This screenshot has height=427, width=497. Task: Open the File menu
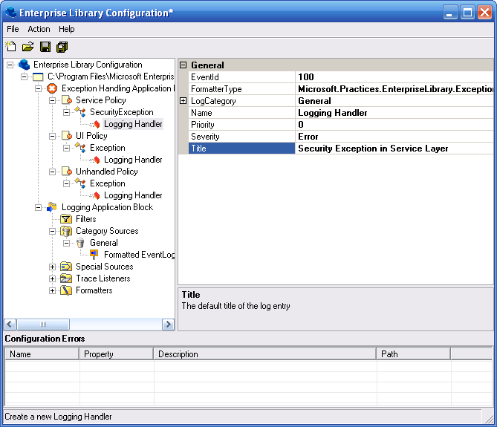(13, 29)
